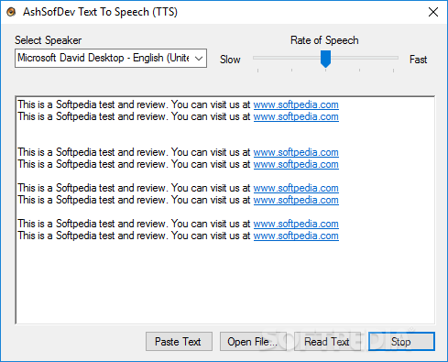Open the Select Speaker combo box
This screenshot has height=362, width=448.
coord(111,58)
